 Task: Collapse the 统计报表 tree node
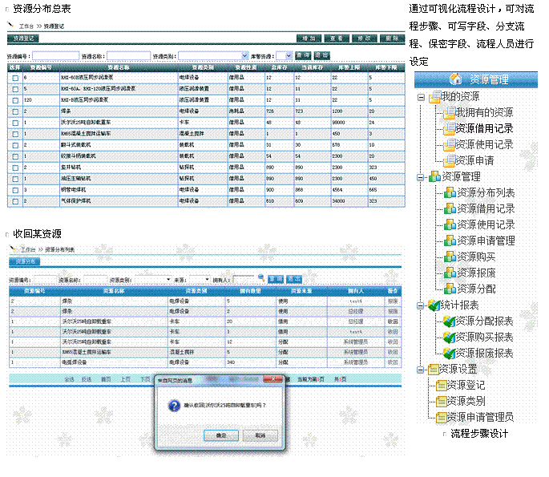421,305
